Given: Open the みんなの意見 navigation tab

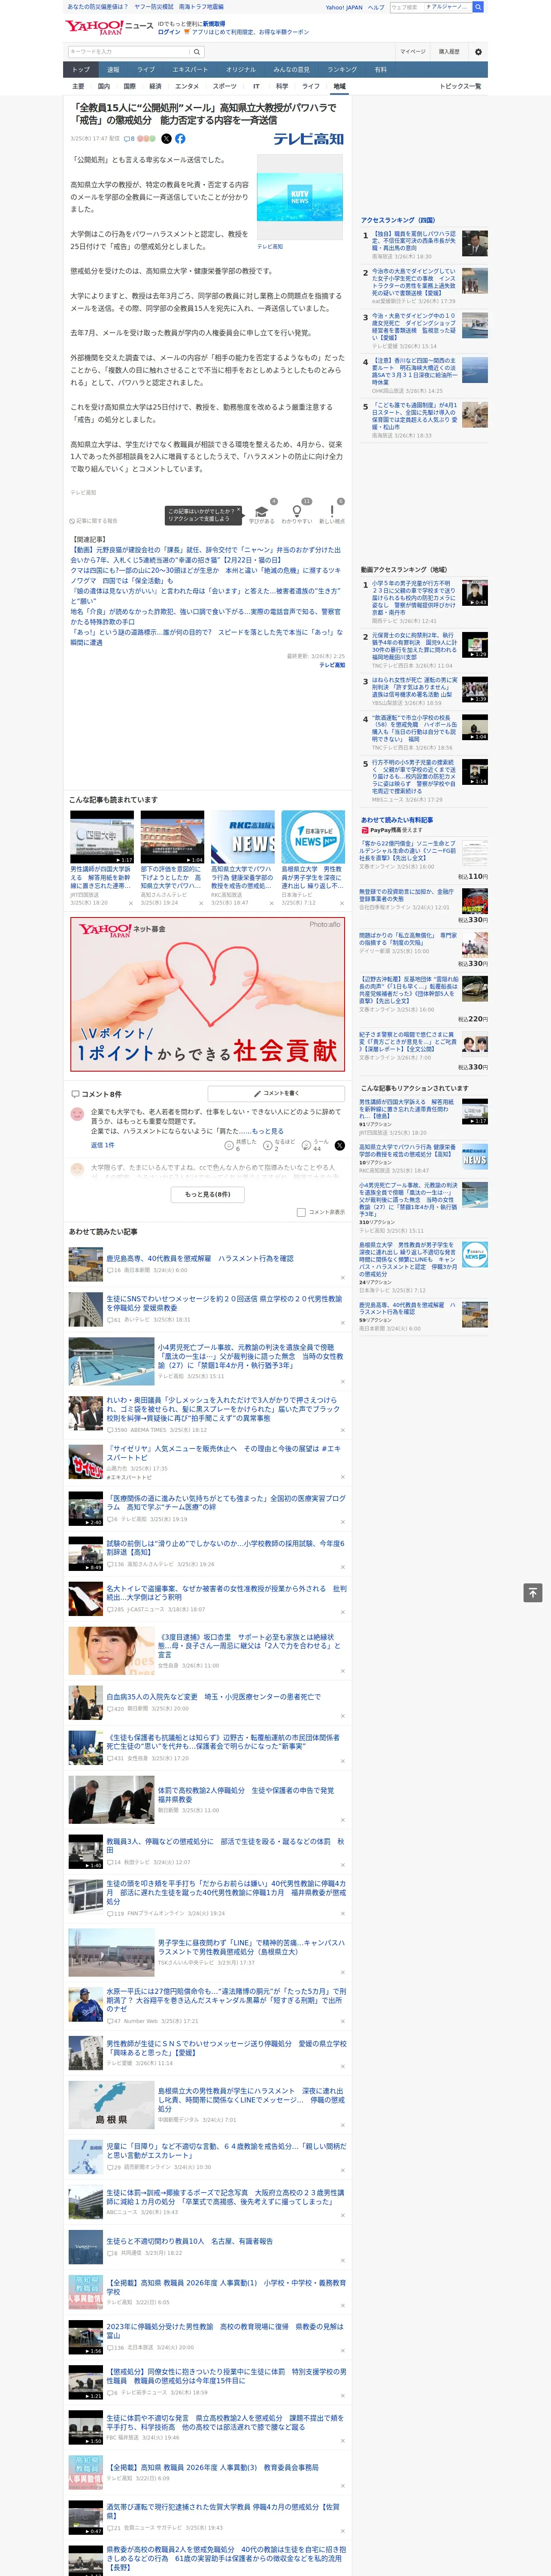Looking at the screenshot, I should (292, 70).
